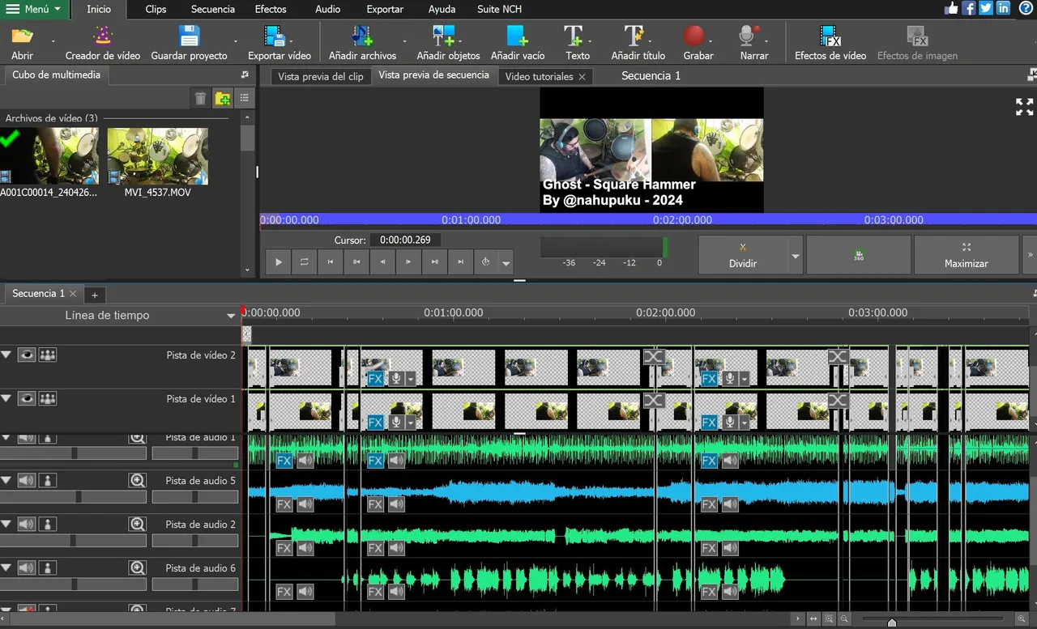Click the Maximizar button
Viewport: 1037px width, 629px height.
pyautogui.click(x=966, y=255)
